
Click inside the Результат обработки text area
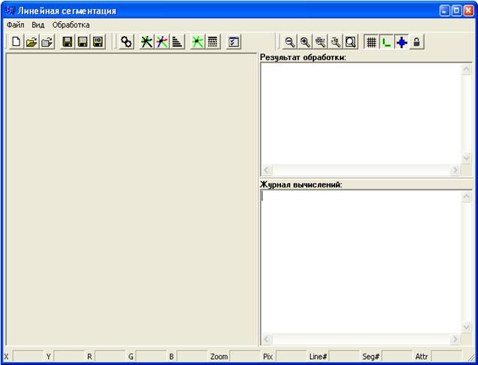tap(362, 114)
